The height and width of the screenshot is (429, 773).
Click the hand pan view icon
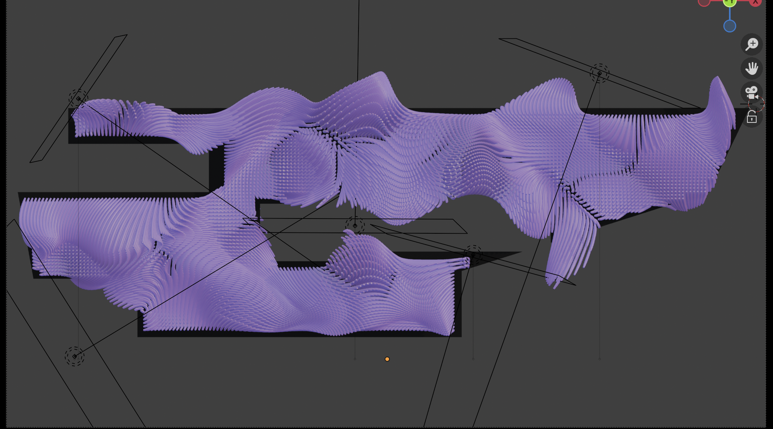(752, 68)
